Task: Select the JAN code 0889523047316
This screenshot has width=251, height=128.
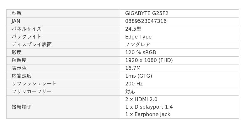Action: (x=146, y=21)
